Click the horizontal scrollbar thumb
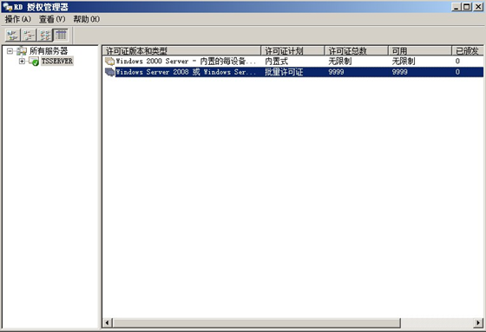 pos(256,322)
